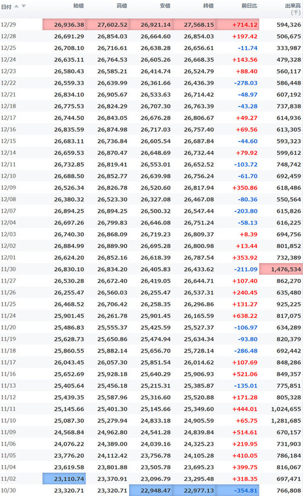Click volume value 333,987
Viewport: 303px width, 496px height.
[x=288, y=48]
